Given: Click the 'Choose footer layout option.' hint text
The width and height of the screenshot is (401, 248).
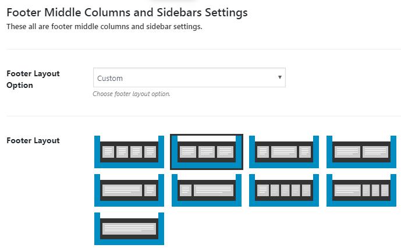Looking at the screenshot, I should coord(132,94).
